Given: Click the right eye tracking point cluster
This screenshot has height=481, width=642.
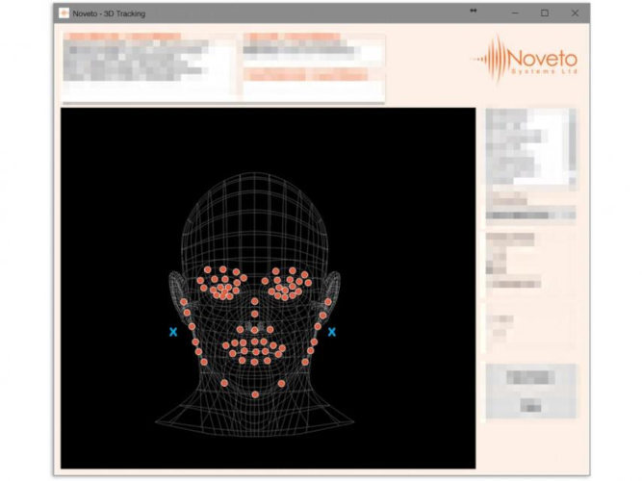Looking at the screenshot, I should tap(286, 284).
